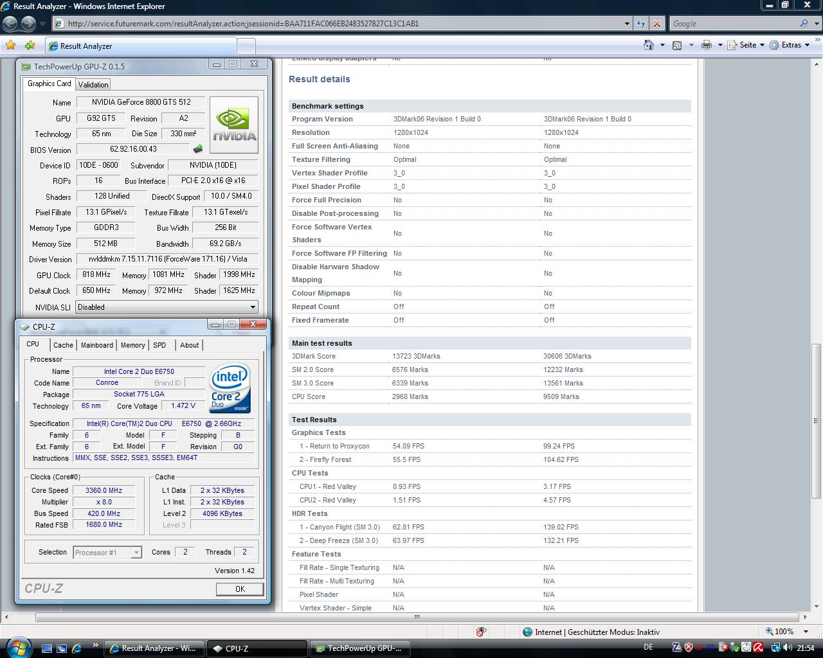The width and height of the screenshot is (823, 658).
Task: Click the Core Voltage 1.472 V value
Action: (x=183, y=406)
